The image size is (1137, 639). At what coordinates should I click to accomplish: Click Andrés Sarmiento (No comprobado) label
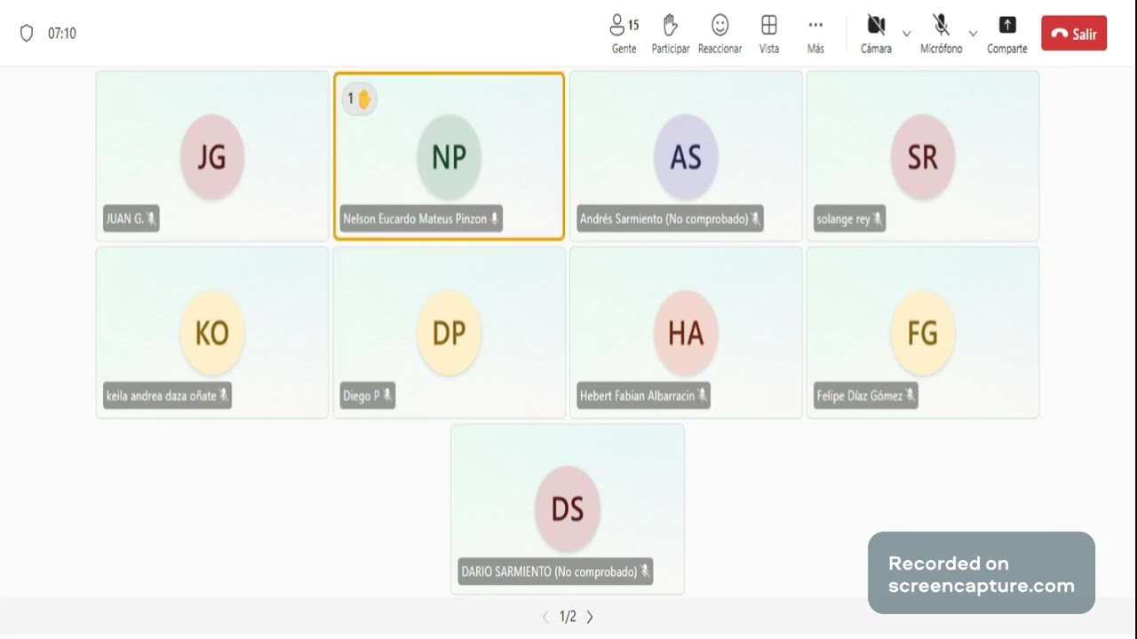(x=670, y=218)
